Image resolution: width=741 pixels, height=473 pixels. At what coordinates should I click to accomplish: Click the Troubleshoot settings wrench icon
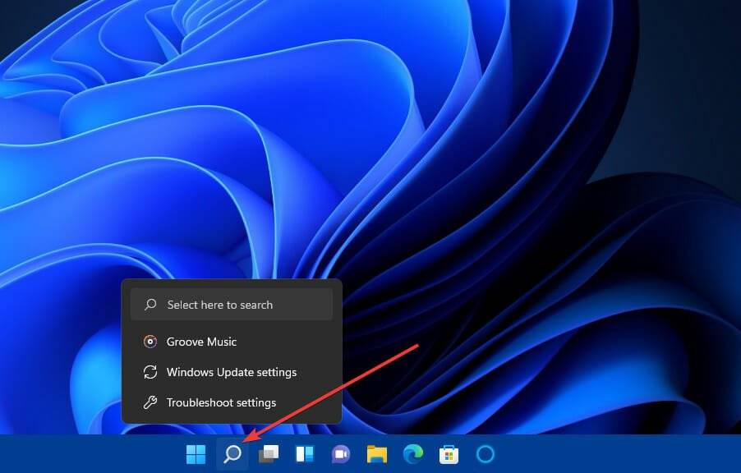click(150, 402)
